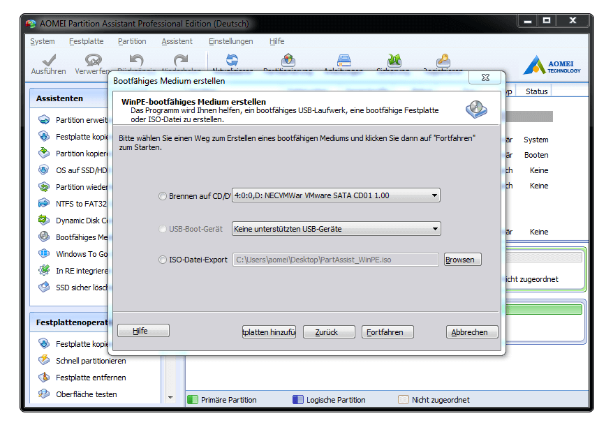This screenshot has height=425, width=613.
Task: Click the Verwerfen toolbar icon
Action: click(94, 60)
